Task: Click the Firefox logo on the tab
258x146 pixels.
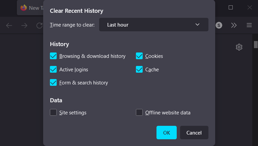Action: click(24, 8)
